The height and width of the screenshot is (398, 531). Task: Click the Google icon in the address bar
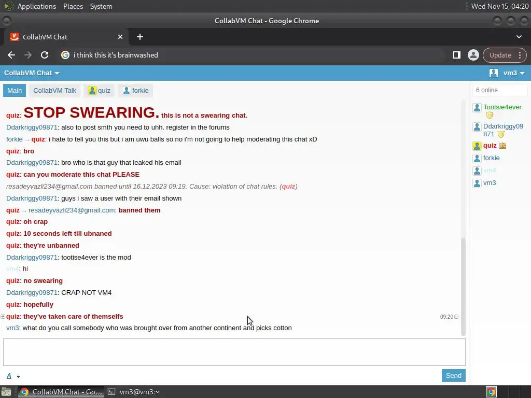[x=65, y=55]
